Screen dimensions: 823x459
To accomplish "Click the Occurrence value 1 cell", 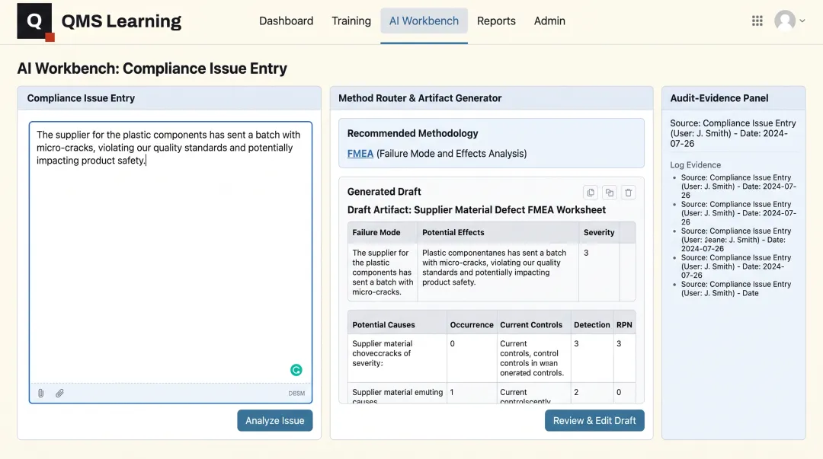I will click(x=472, y=394).
